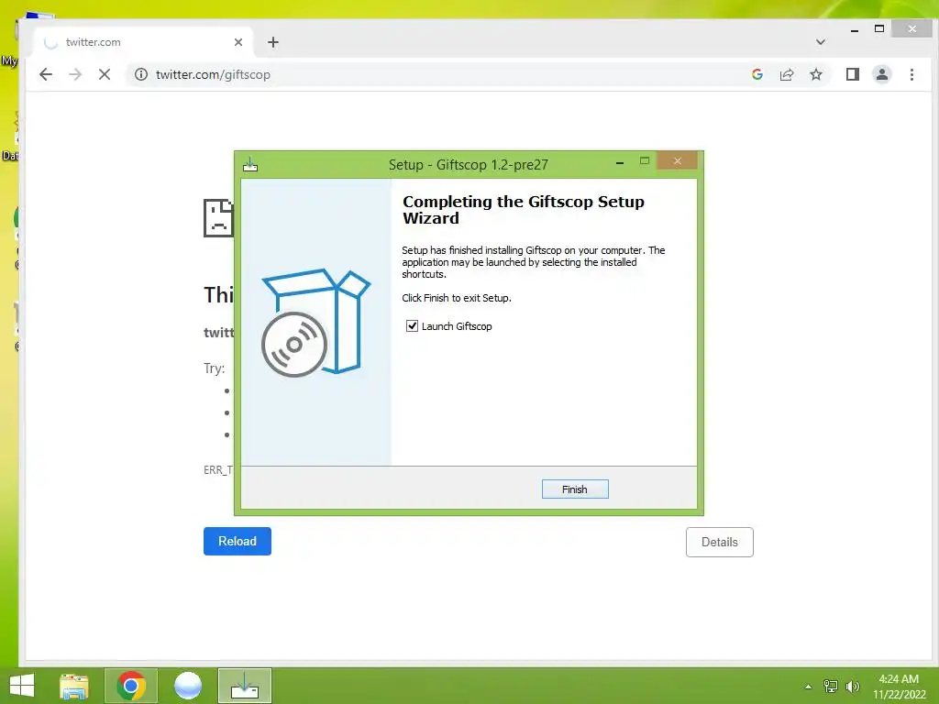The image size is (939, 704).
Task: Click the sad page error icon
Action: (218, 218)
